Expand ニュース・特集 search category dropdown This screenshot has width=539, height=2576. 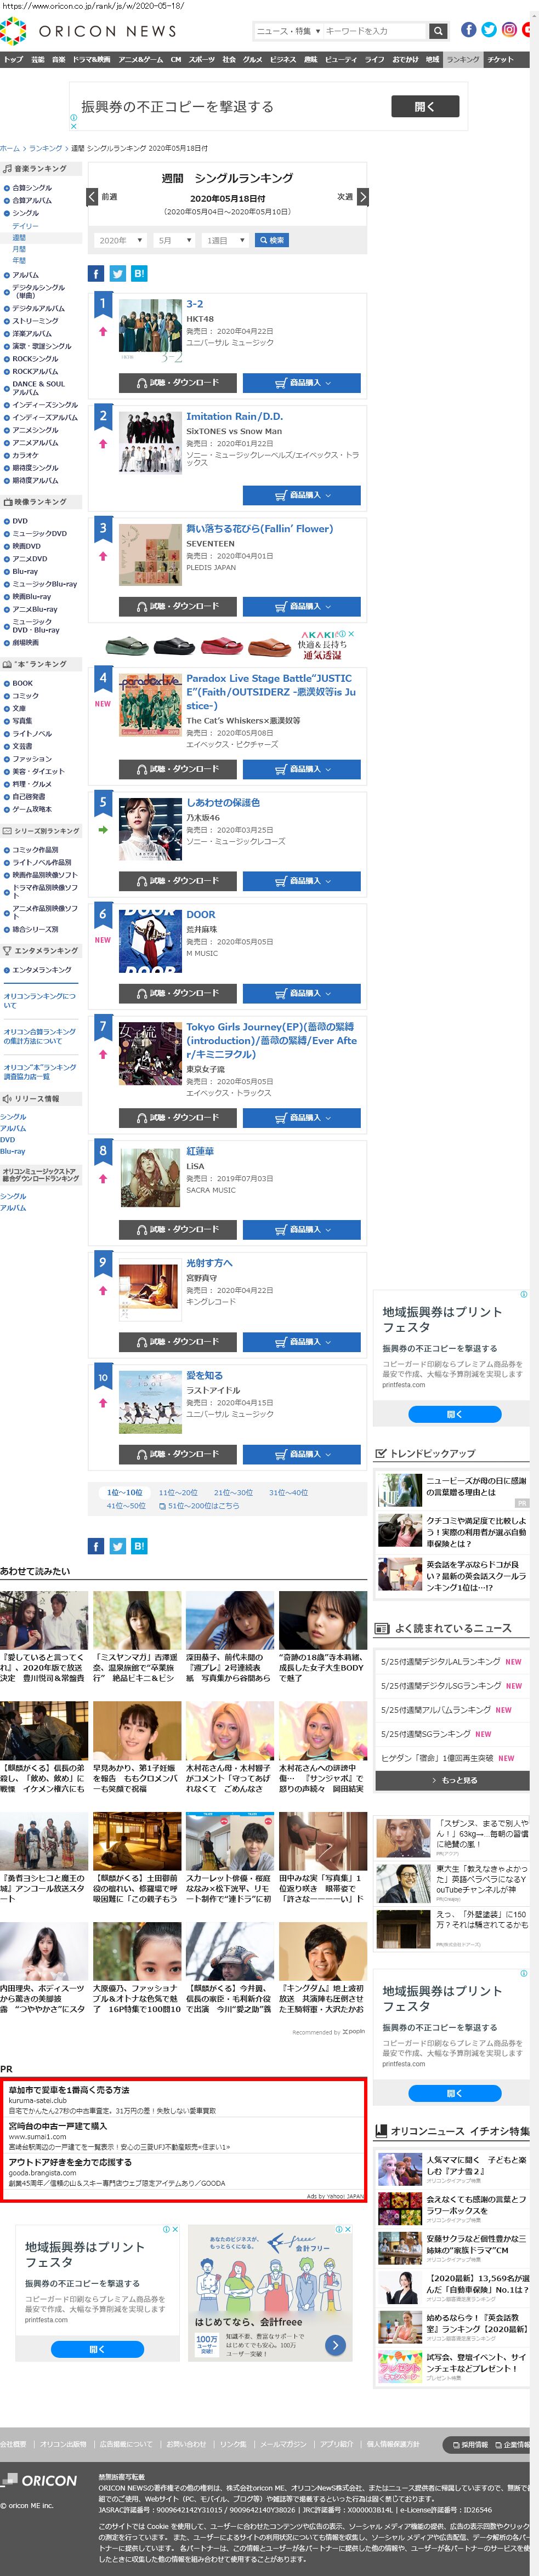tap(288, 31)
